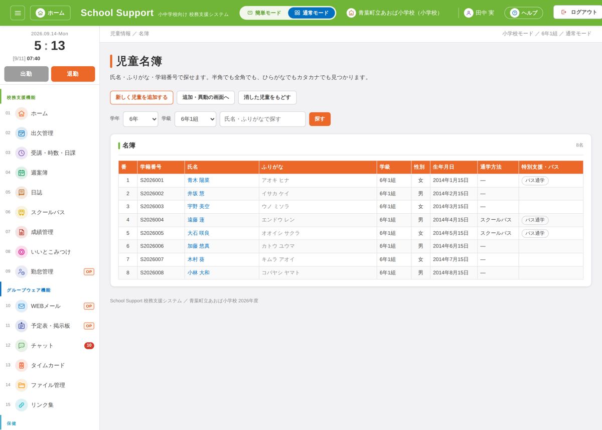This screenshot has height=430, width=602.
Task: Click the タイムカード icon
Action: 22,365
